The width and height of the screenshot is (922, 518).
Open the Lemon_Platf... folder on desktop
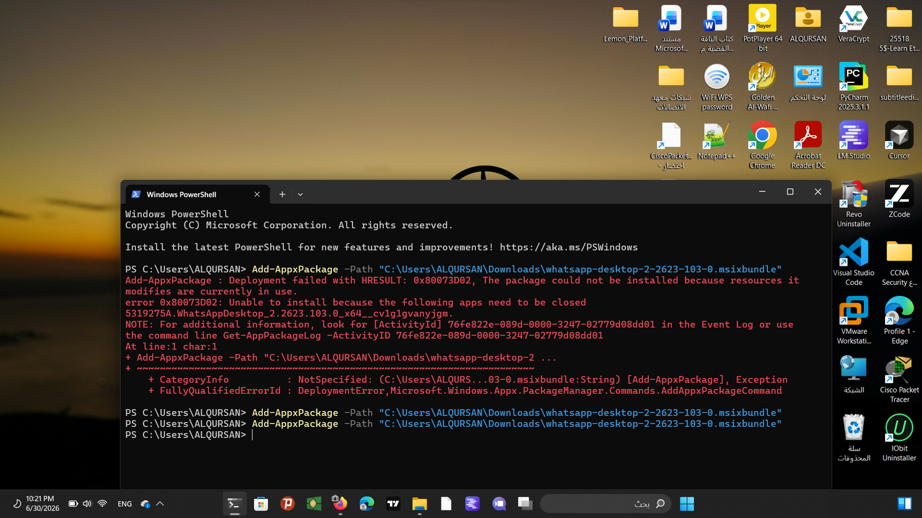click(625, 24)
